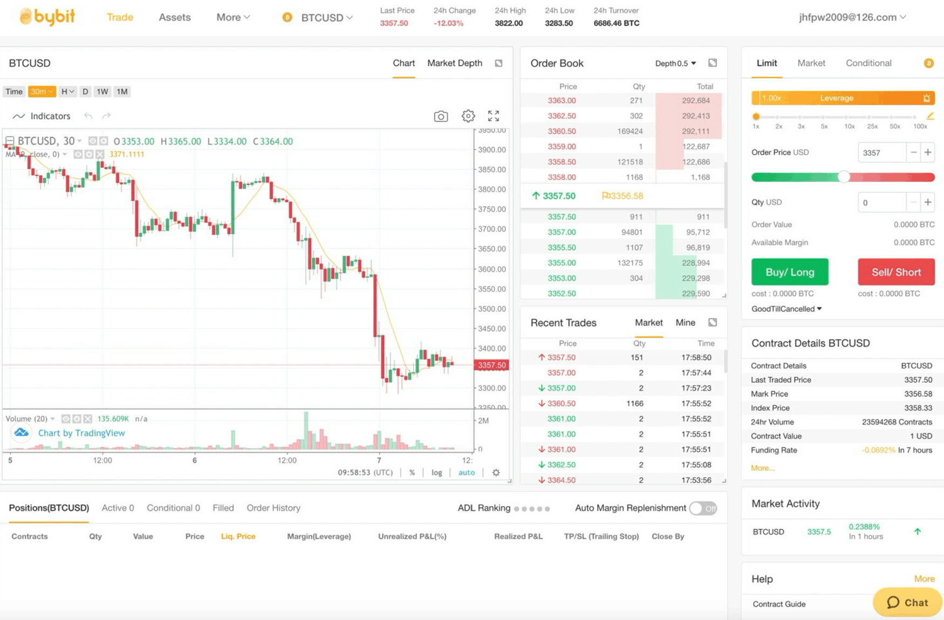Open the Indicators menu
This screenshot has width=944, height=620.
coord(42,116)
